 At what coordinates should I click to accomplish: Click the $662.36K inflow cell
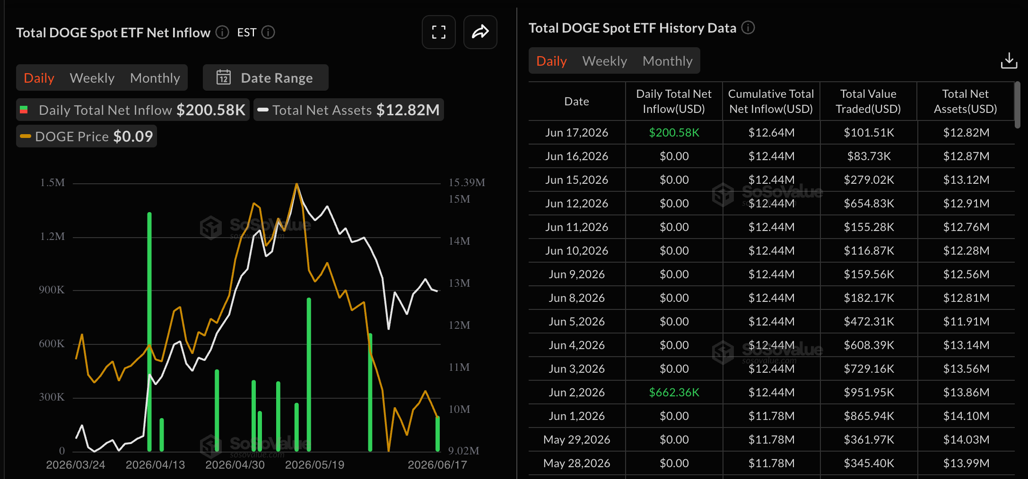pyautogui.click(x=674, y=392)
